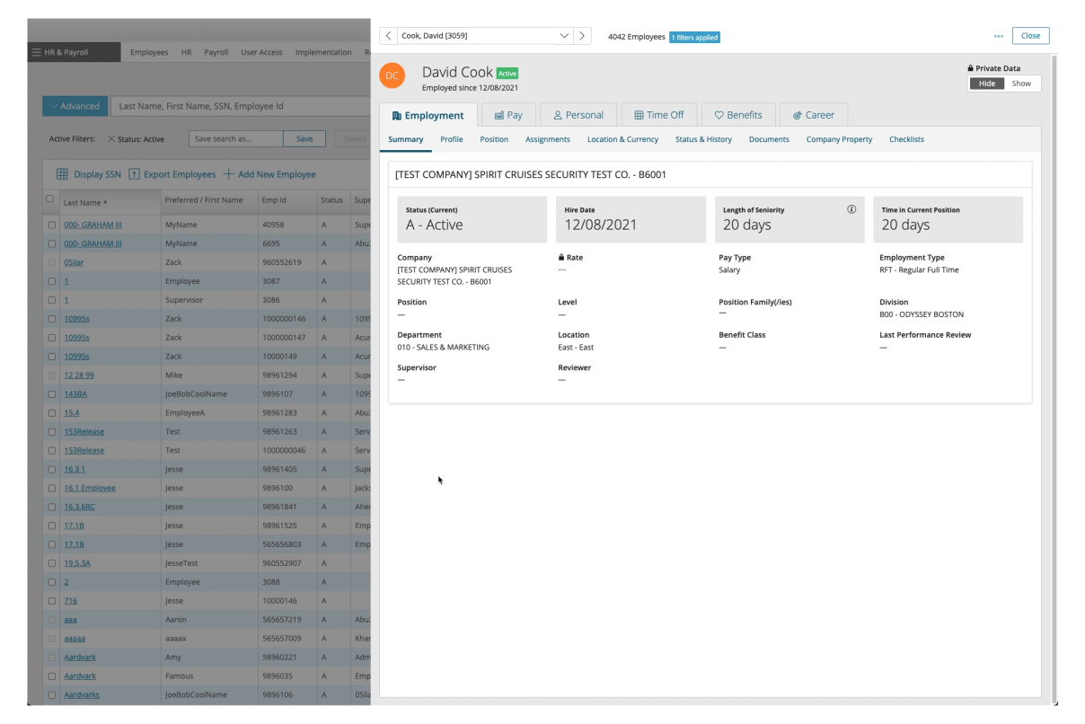Remove the Status: Active filter with X

pos(111,139)
